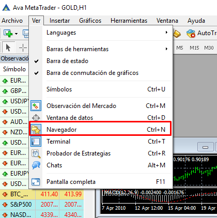
Task: Open the Herramientas menu
Action: [x=129, y=21]
